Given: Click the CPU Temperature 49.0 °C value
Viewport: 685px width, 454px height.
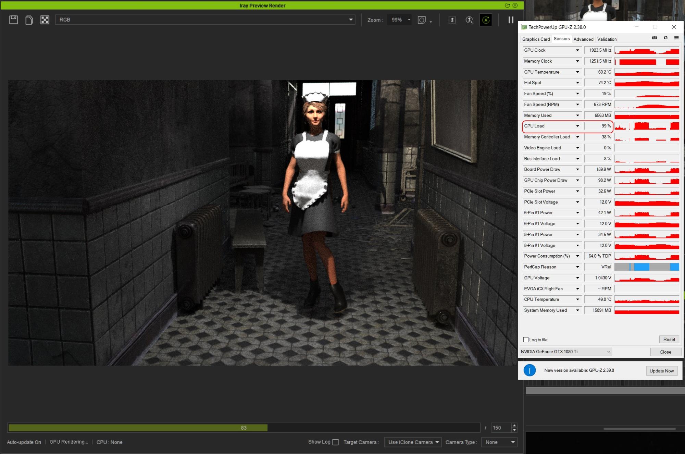Looking at the screenshot, I should coord(598,299).
